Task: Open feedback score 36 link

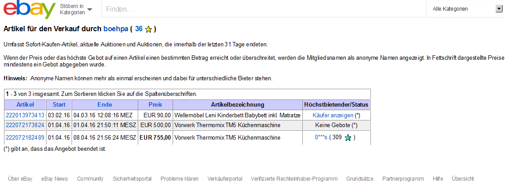Action: [139, 29]
